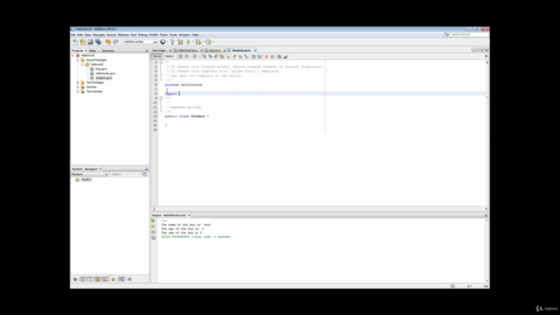The height and width of the screenshot is (315, 560).
Task: Click the 'public class Student' line in editor
Action: [186, 116]
